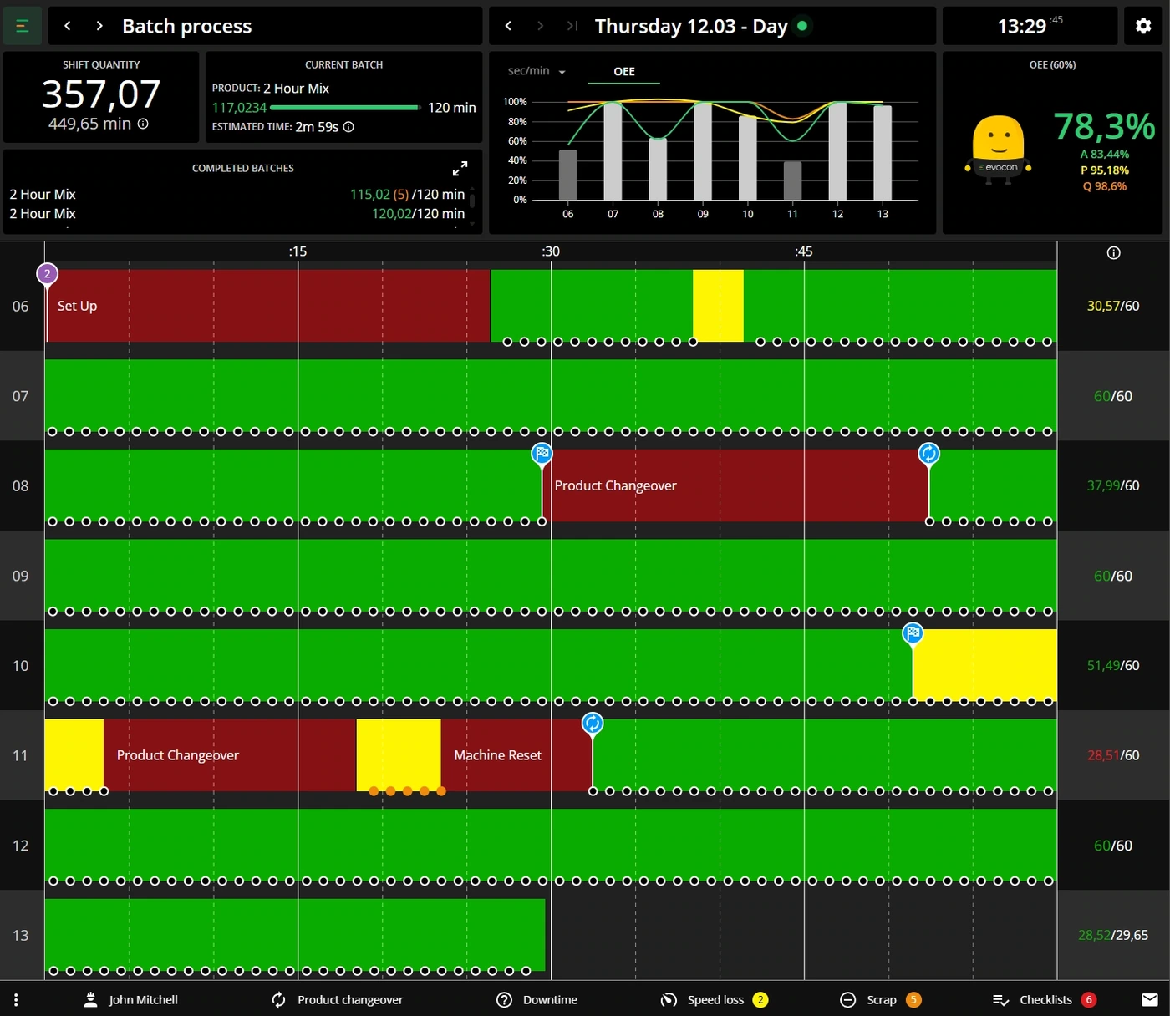The height and width of the screenshot is (1016, 1170).
Task: Open the hamburger menu icon
Action: coord(23,26)
